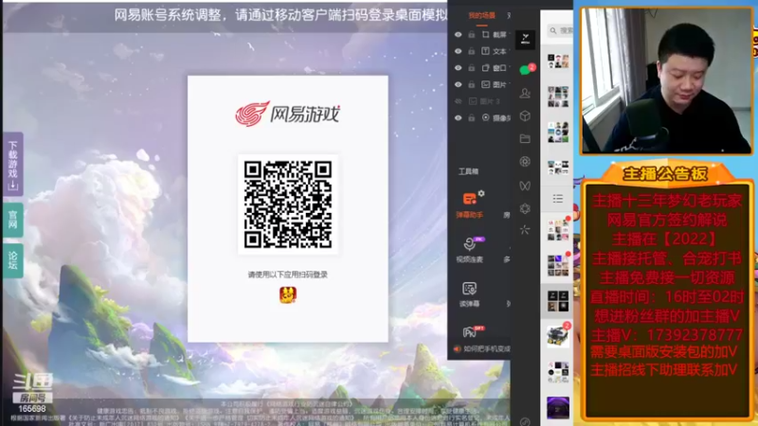
Task: Click the text 主播十三年梦幻老玩家
Action: tap(667, 201)
